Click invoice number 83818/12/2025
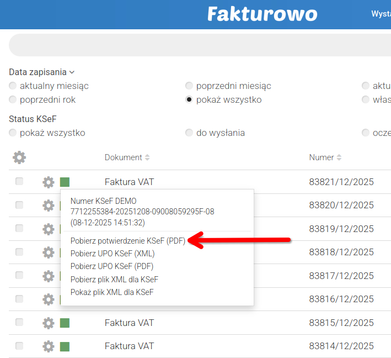The width and height of the screenshot is (391, 358). pyautogui.click(x=341, y=252)
